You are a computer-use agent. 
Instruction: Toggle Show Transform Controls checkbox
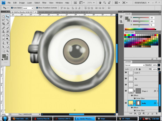coord(37,8)
